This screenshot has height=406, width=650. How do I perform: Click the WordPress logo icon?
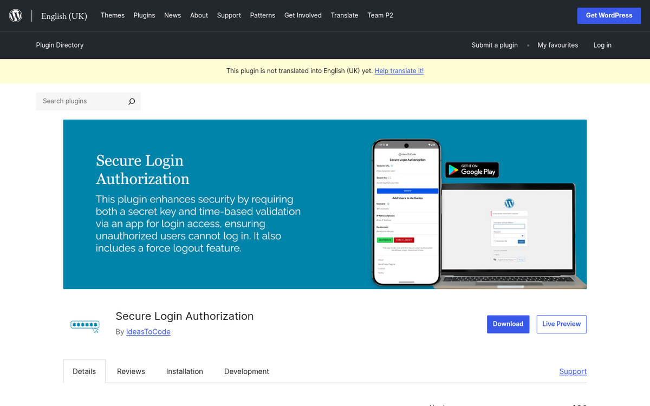(15, 15)
